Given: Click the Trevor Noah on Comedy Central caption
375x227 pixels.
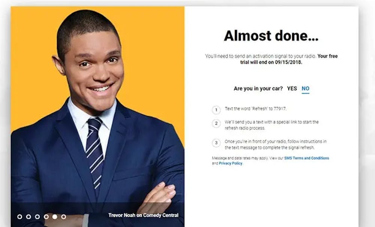Looking at the screenshot, I should click(x=143, y=215).
